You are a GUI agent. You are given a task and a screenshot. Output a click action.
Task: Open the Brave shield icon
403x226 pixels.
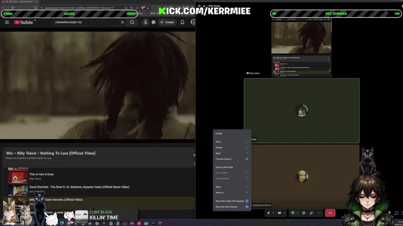tap(143, 8)
